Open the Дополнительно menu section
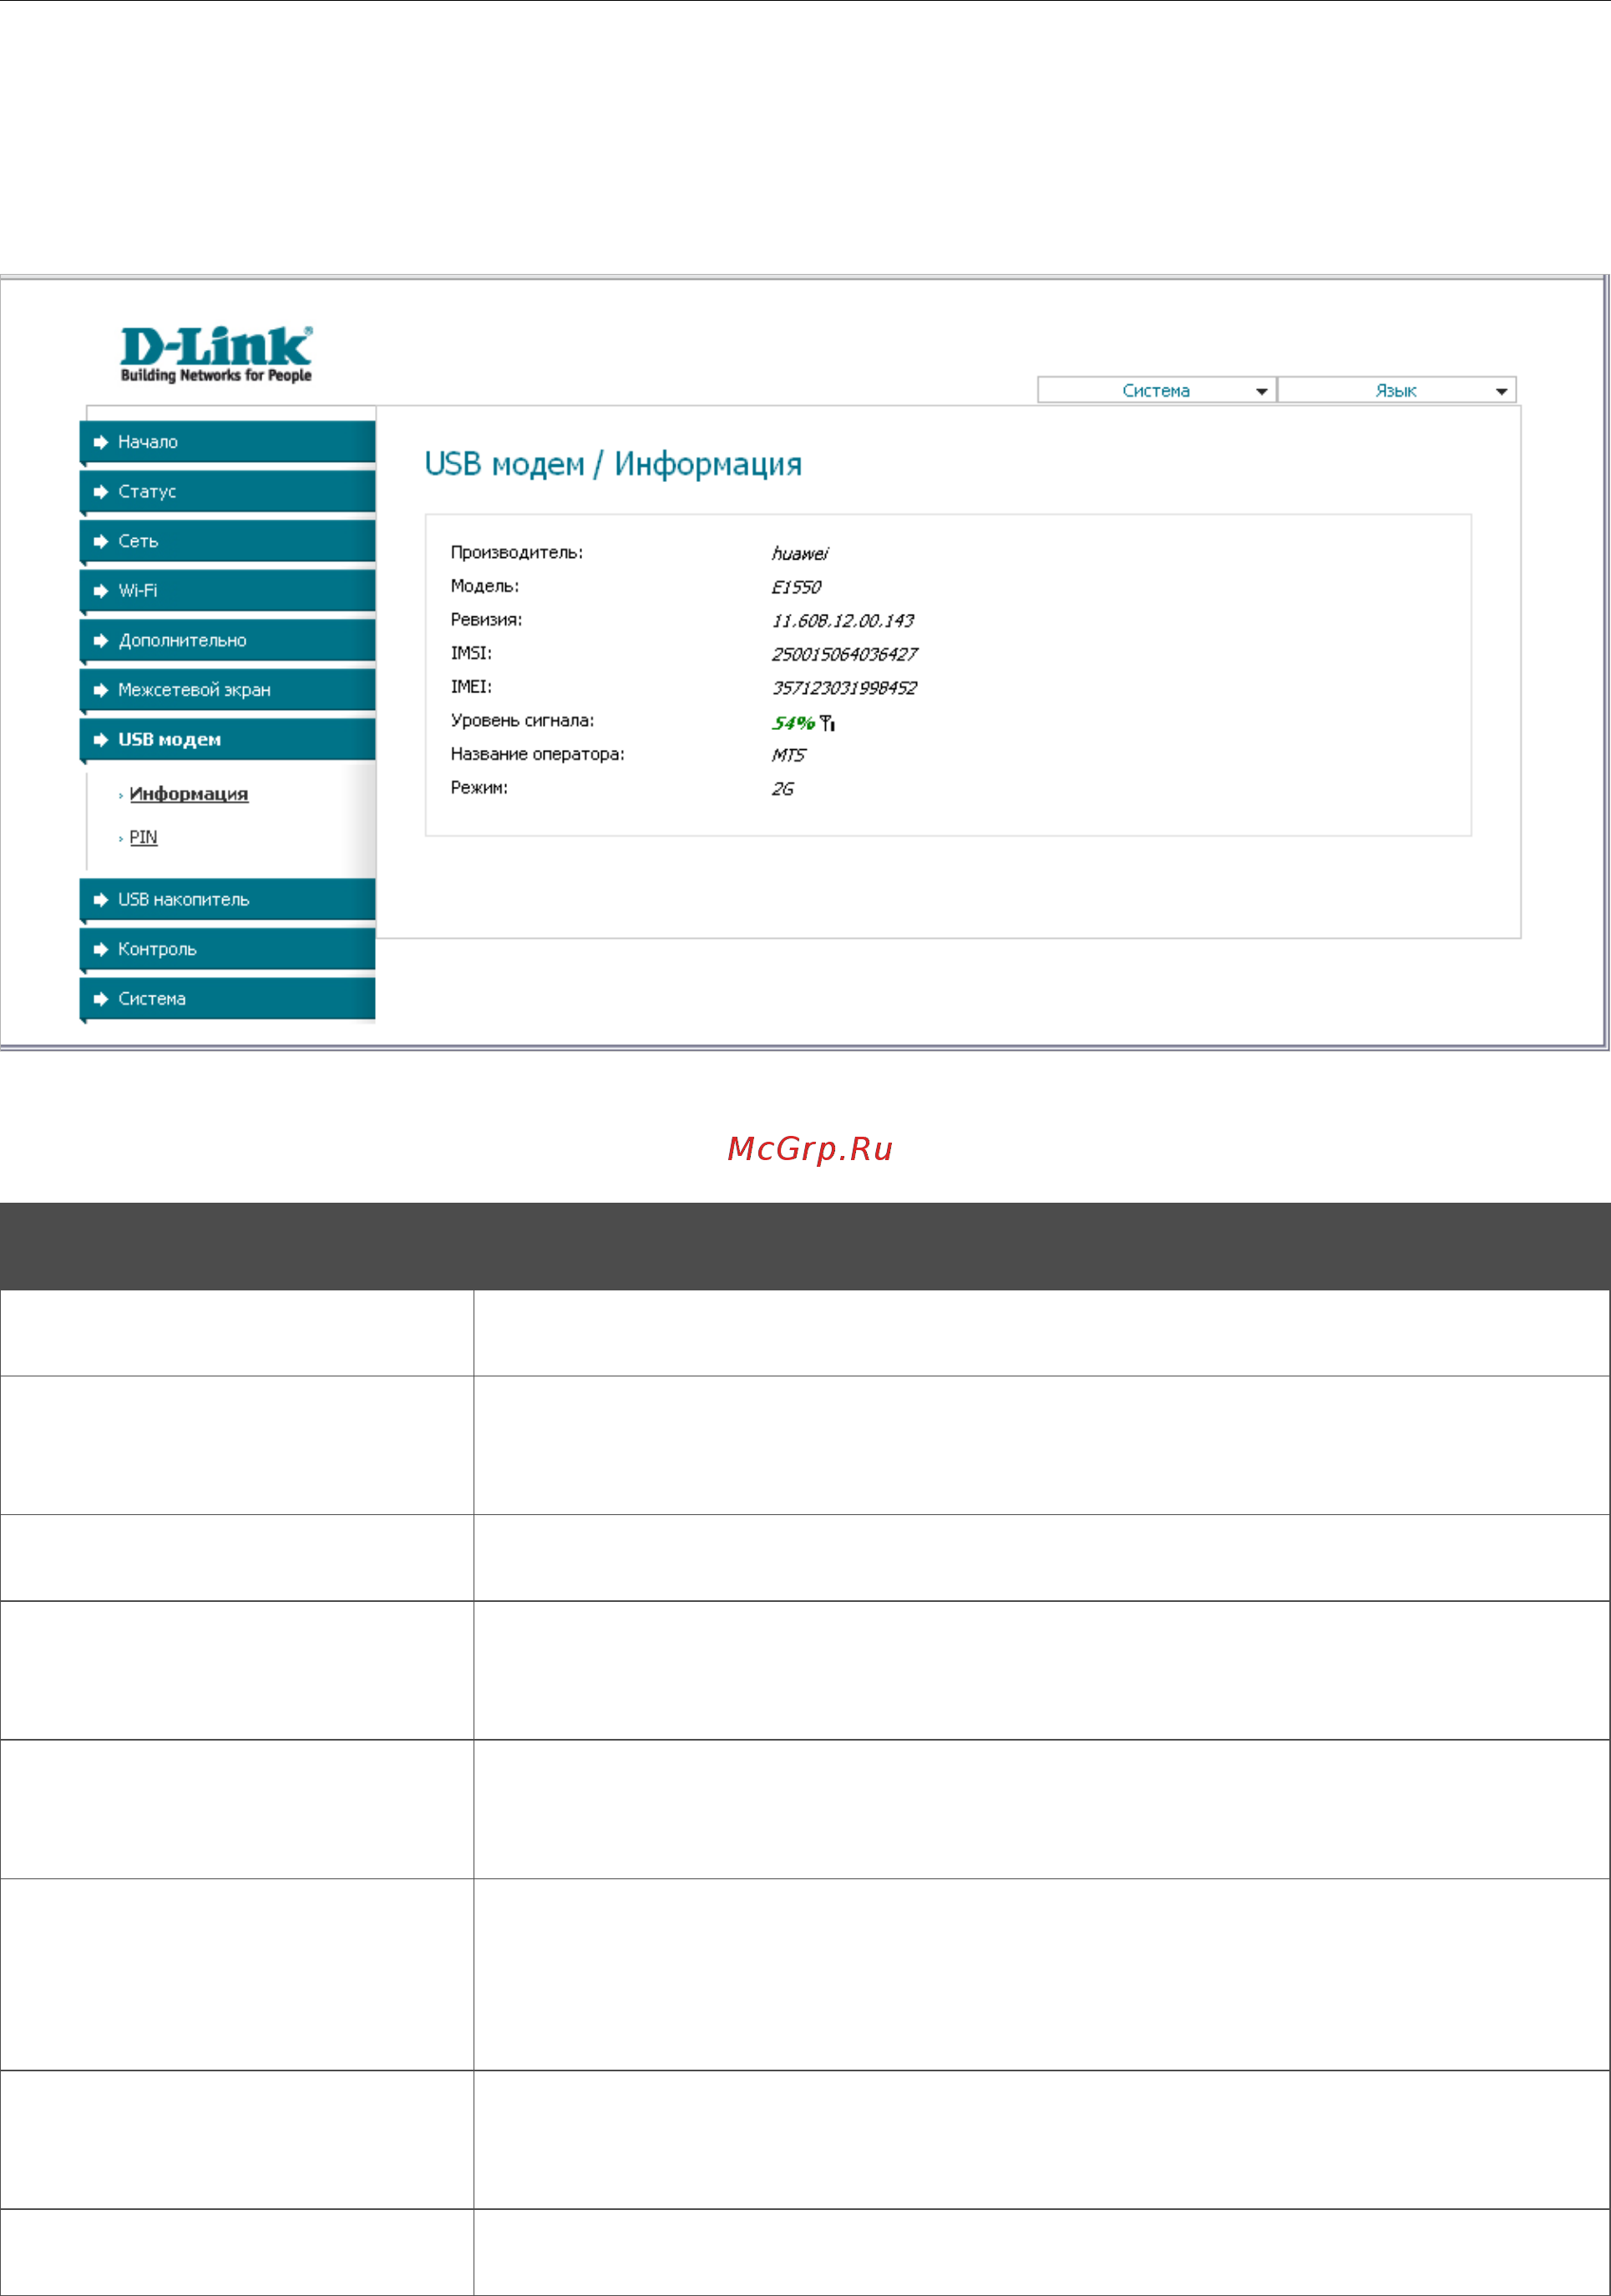This screenshot has height=2296, width=1611. coord(228,640)
